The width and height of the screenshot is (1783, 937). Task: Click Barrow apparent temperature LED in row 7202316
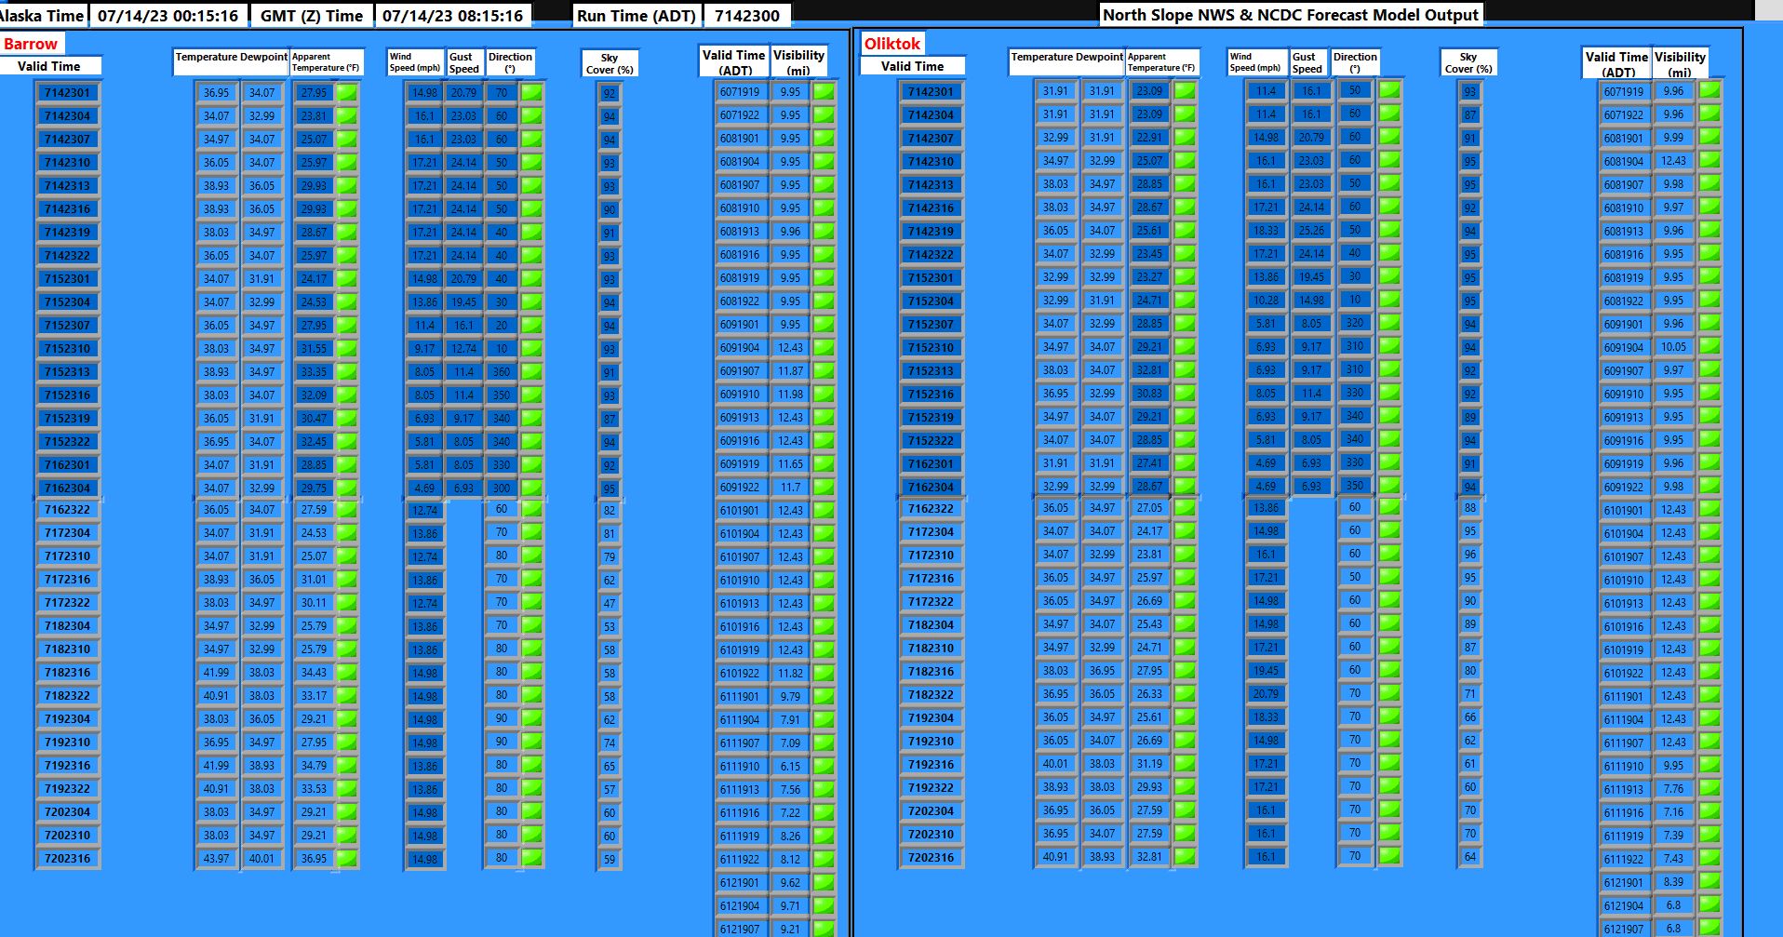[346, 858]
